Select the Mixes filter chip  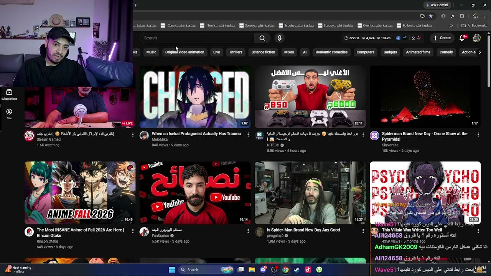(289, 52)
